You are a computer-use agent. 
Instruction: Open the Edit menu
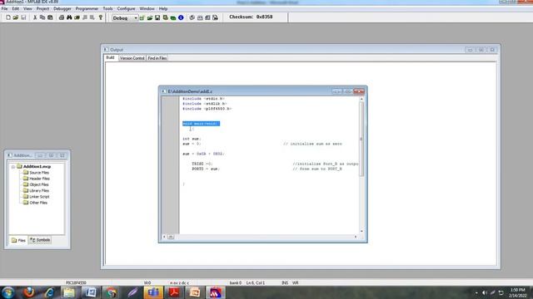(16, 8)
